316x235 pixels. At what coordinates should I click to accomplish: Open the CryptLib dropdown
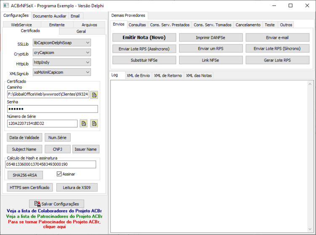click(62, 53)
